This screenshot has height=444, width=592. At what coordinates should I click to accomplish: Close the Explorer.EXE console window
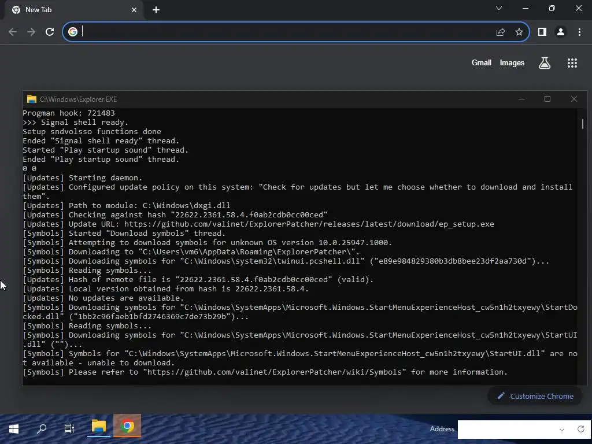[574, 99]
